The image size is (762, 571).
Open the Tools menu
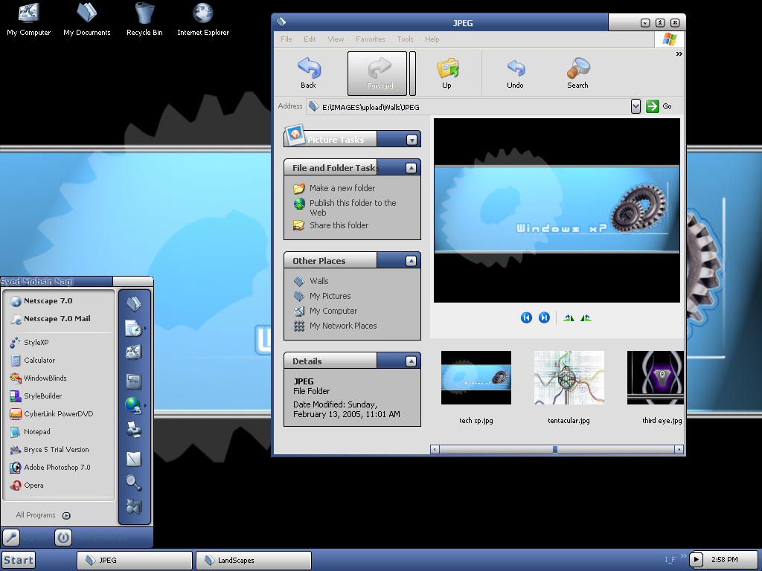pos(405,39)
